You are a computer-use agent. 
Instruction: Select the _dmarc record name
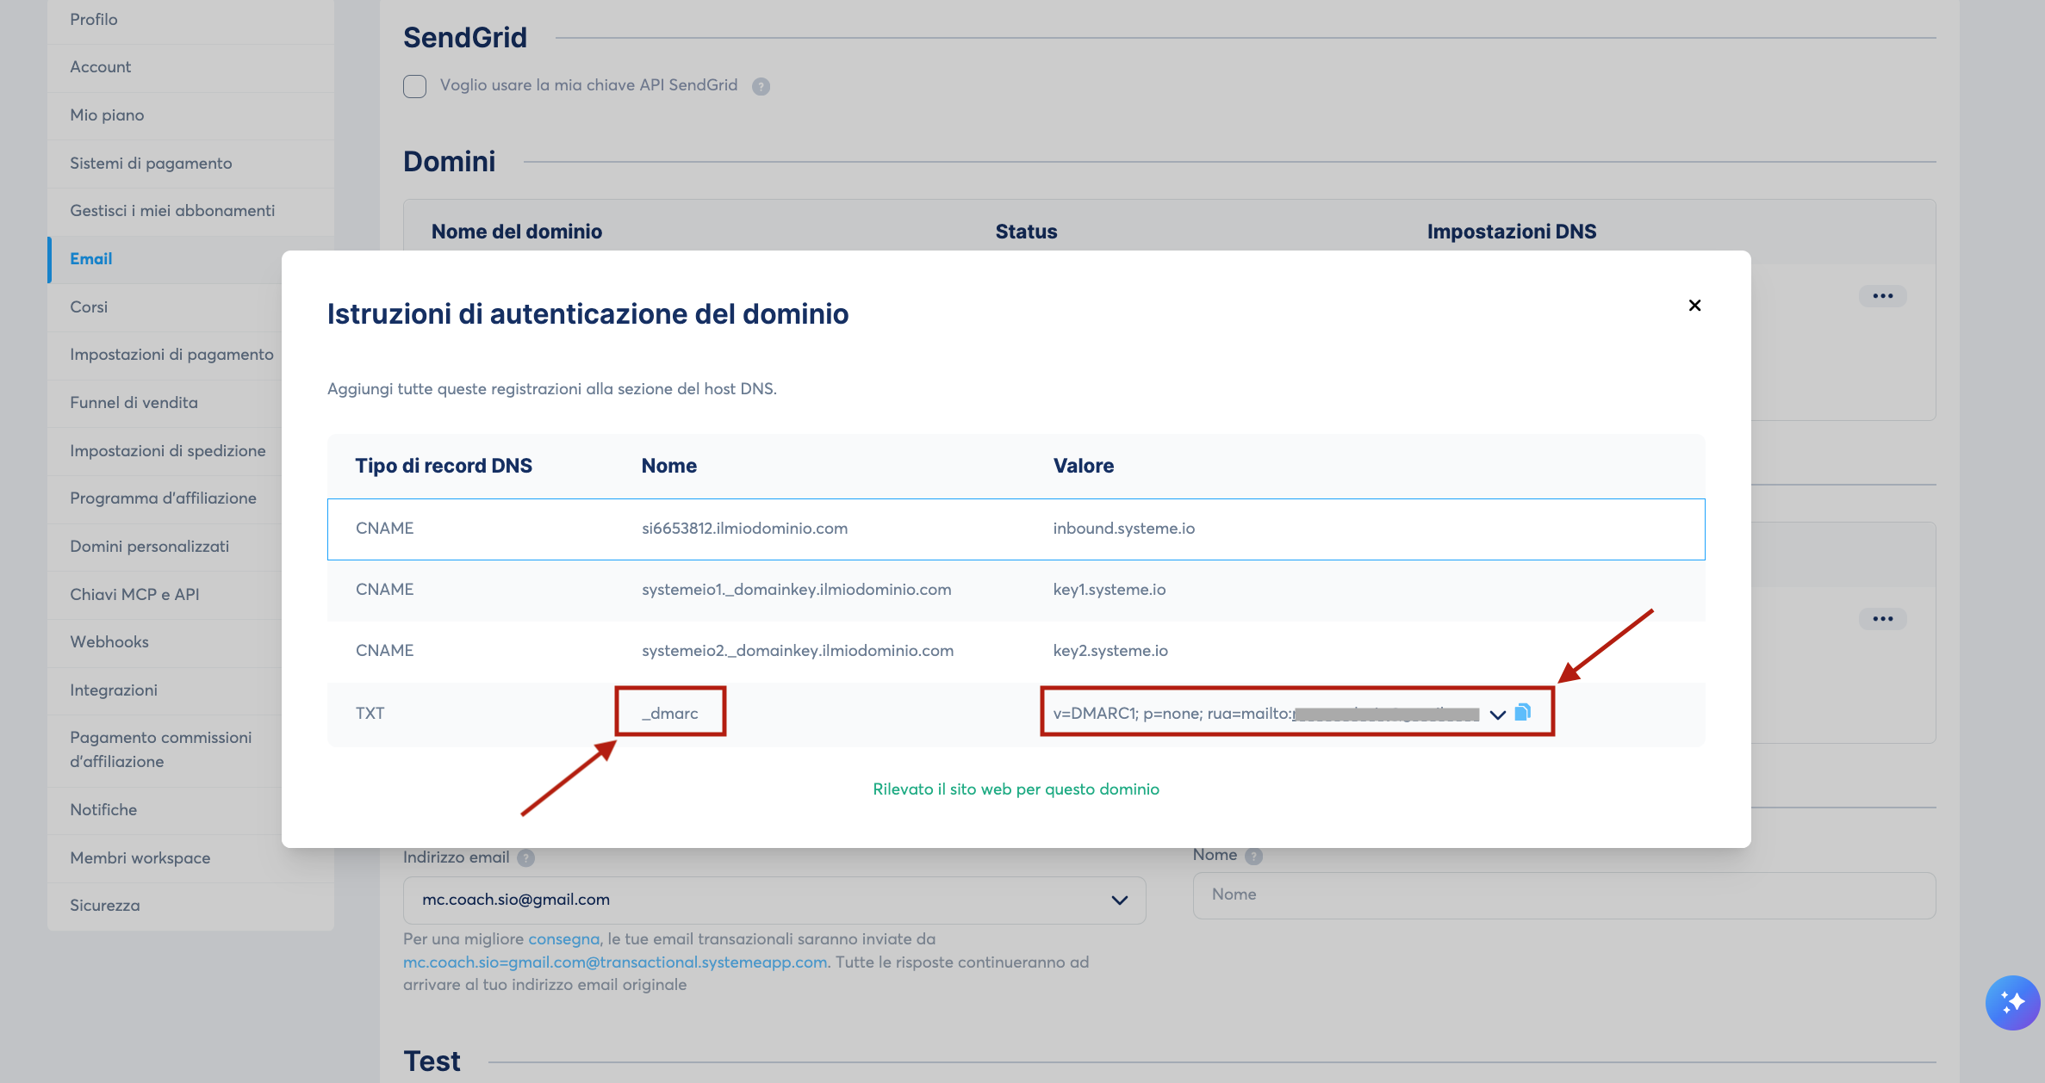(670, 714)
